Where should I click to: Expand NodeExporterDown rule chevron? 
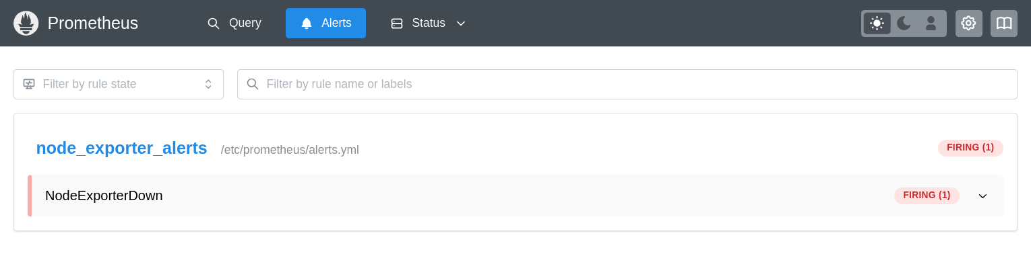(x=982, y=196)
